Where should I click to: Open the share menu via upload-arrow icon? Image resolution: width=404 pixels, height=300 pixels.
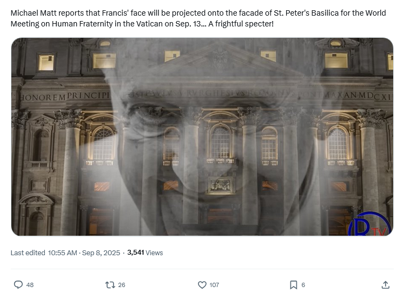(x=386, y=284)
